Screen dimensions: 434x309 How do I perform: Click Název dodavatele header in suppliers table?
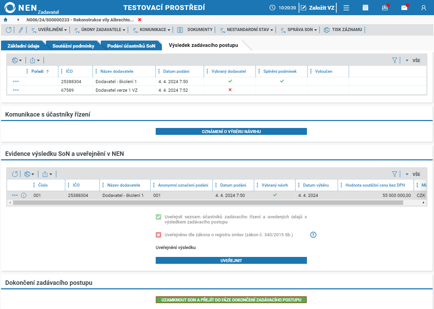click(117, 71)
